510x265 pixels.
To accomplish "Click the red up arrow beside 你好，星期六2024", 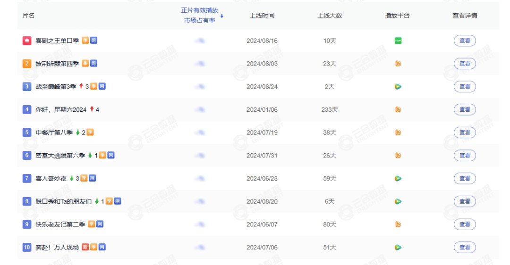I will click(92, 109).
